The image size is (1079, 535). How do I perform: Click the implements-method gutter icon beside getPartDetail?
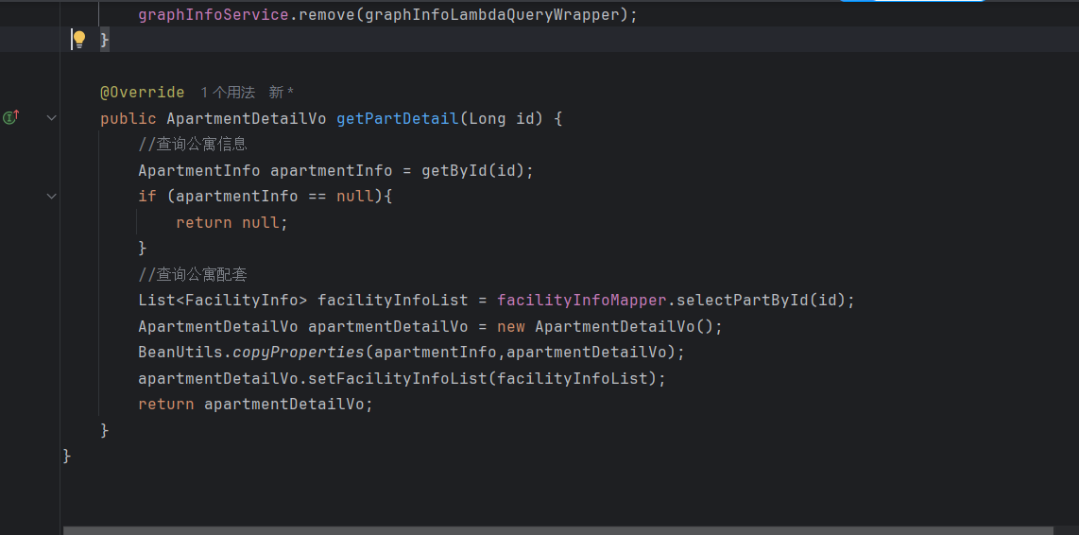11,118
